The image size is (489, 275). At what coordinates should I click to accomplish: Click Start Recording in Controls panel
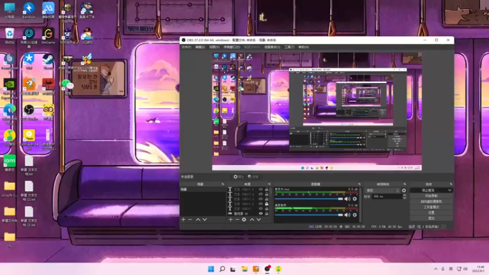432,196
